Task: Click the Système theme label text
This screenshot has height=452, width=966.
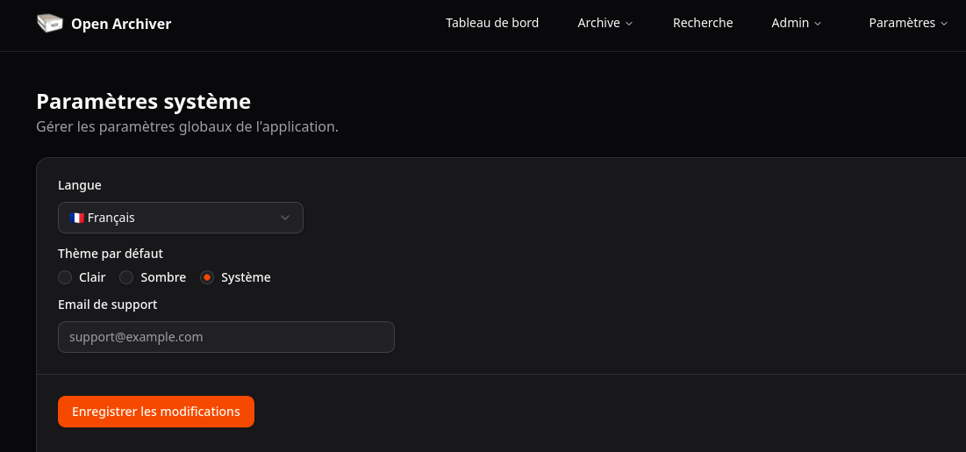Action: pyautogui.click(x=246, y=277)
